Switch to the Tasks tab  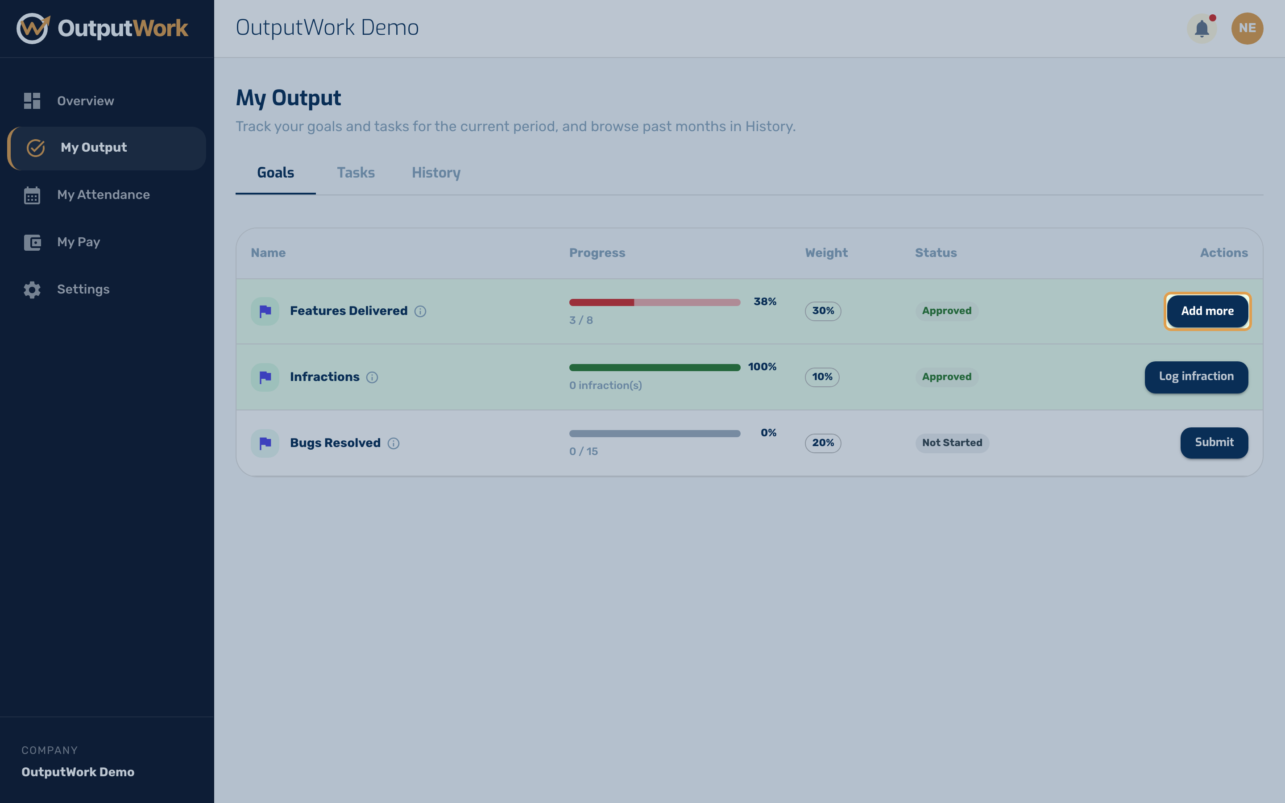(356, 173)
